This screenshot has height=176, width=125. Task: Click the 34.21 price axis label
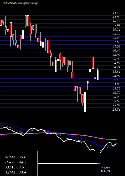116,68
